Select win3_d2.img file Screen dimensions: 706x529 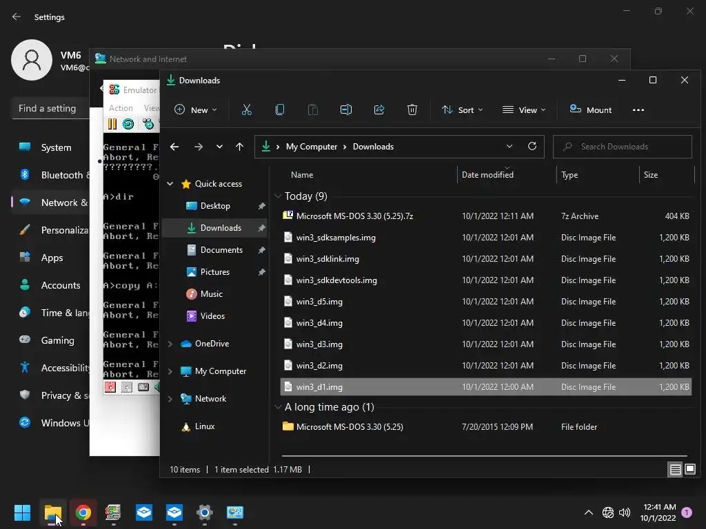[x=485, y=366]
